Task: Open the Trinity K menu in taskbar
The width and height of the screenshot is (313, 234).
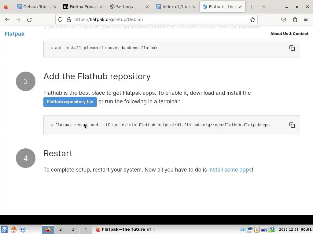Action: [x=4, y=229]
